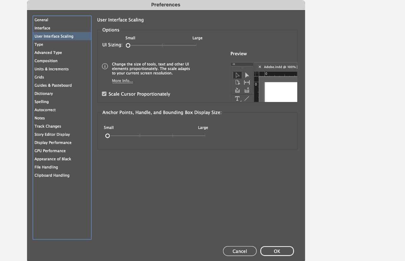Viewport: 405px width, 261px height.
Task: Select the Line tool icon in the preview
Action: [247, 98]
